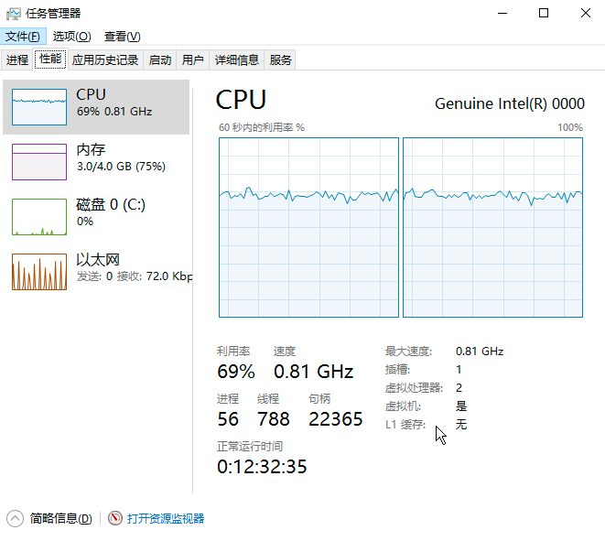Switch to the 应用历史记录 tab
Image resolution: width=605 pixels, height=541 pixels.
tap(105, 60)
